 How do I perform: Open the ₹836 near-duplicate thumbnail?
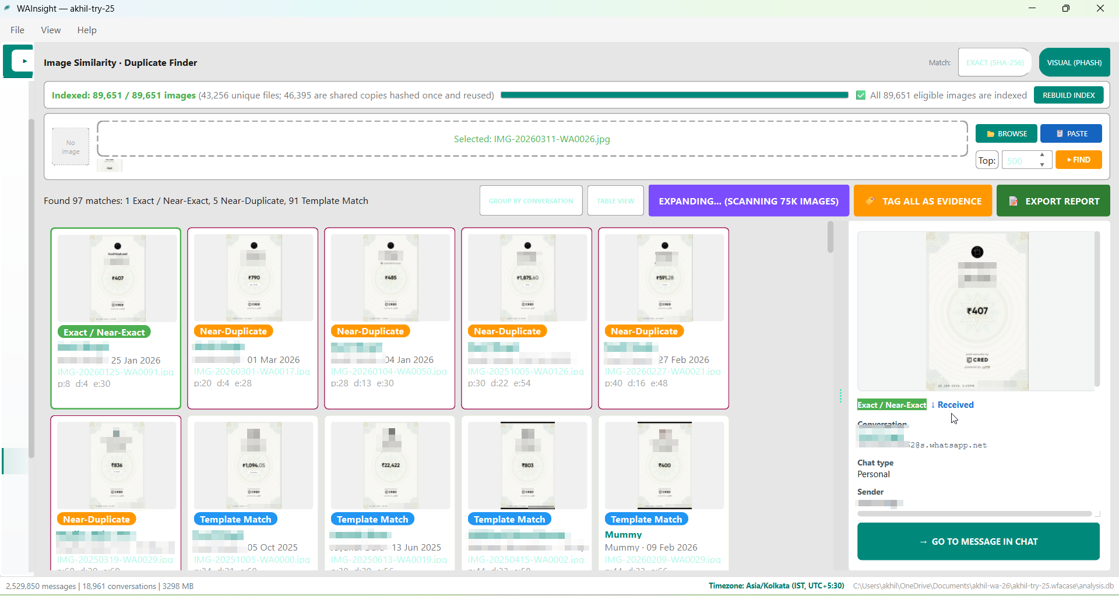click(x=117, y=465)
